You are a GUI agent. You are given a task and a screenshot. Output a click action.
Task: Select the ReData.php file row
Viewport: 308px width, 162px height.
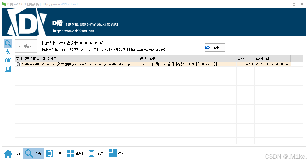tap(153, 64)
